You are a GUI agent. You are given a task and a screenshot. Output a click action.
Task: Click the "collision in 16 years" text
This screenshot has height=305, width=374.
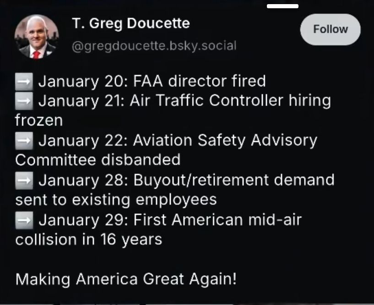[x=88, y=239]
